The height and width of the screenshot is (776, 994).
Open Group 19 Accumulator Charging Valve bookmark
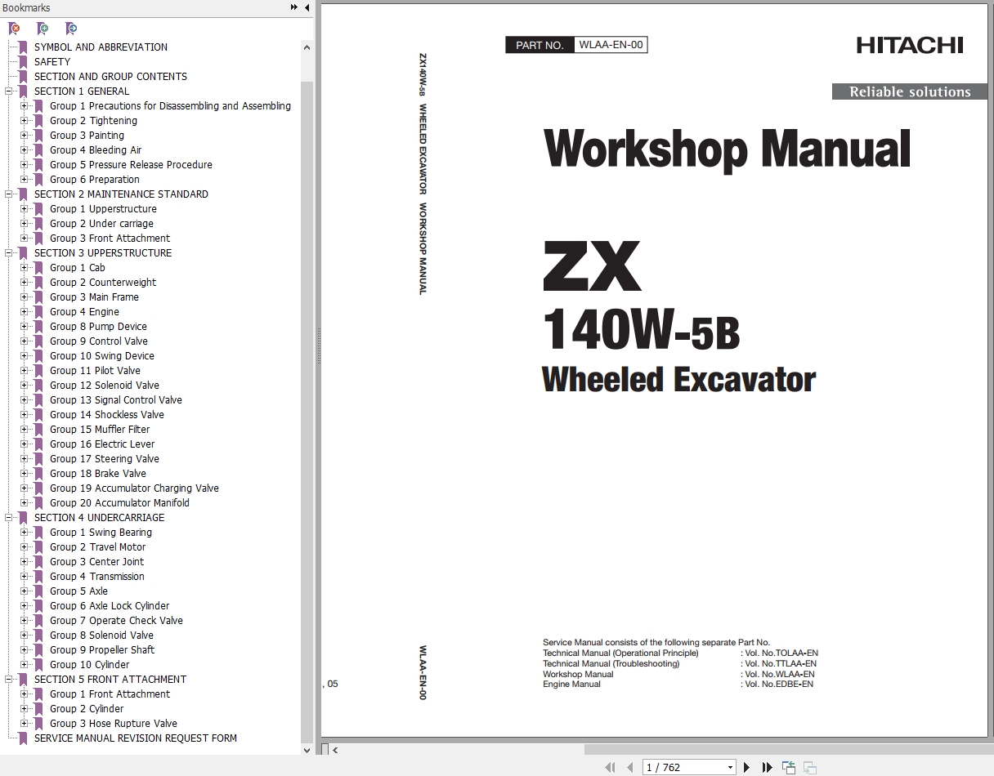tap(134, 488)
